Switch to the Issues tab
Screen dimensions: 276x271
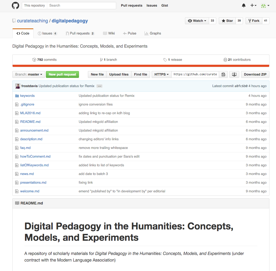point(47,33)
